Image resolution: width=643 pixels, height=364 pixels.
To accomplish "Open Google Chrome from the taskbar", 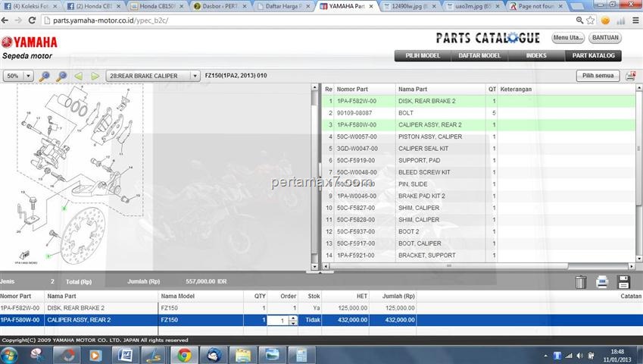I will pyautogui.click(x=183, y=355).
